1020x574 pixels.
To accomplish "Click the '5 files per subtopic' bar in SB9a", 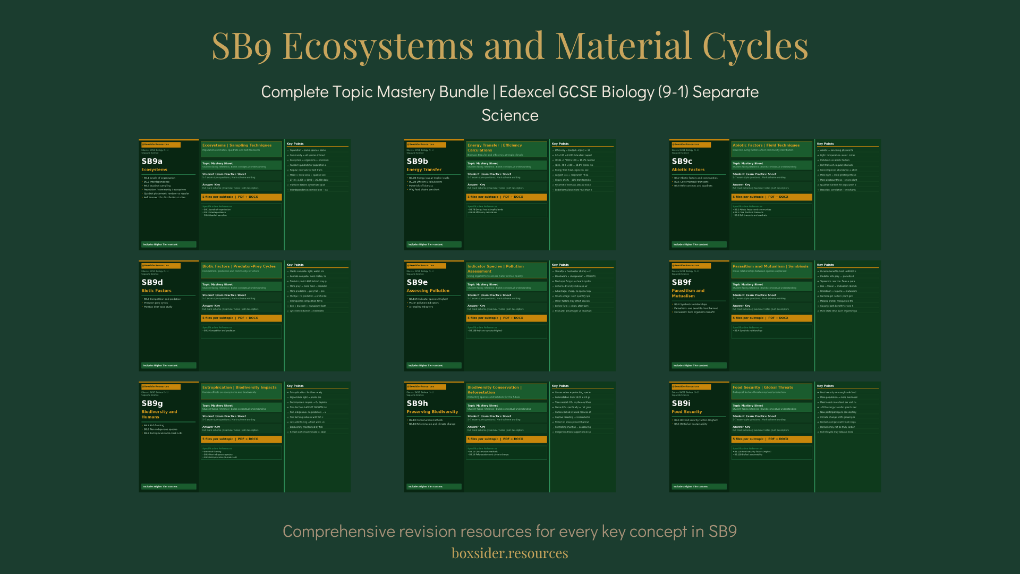I will 241,197.
